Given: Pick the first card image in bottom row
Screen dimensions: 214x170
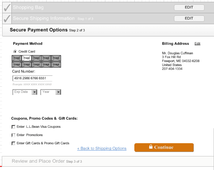Looking at the screenshot, I should pyautogui.click(x=17, y=65).
